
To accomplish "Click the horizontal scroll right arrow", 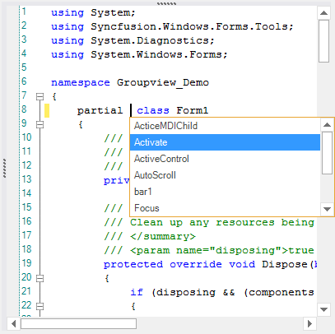I will point(309,324).
